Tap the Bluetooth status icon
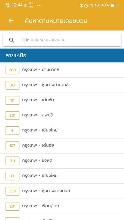This screenshot has width=124, height=220. point(81,6)
